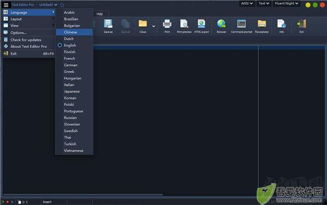Click the HTML export toolbar icon
The height and width of the screenshot is (205, 327).
(x=202, y=26)
